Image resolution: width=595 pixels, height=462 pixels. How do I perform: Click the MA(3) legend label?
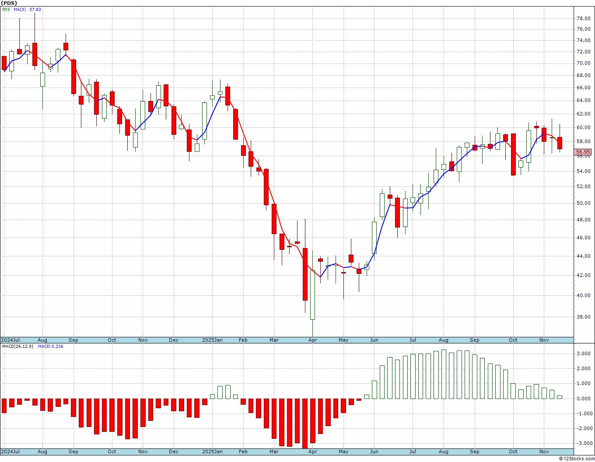tap(20, 9)
